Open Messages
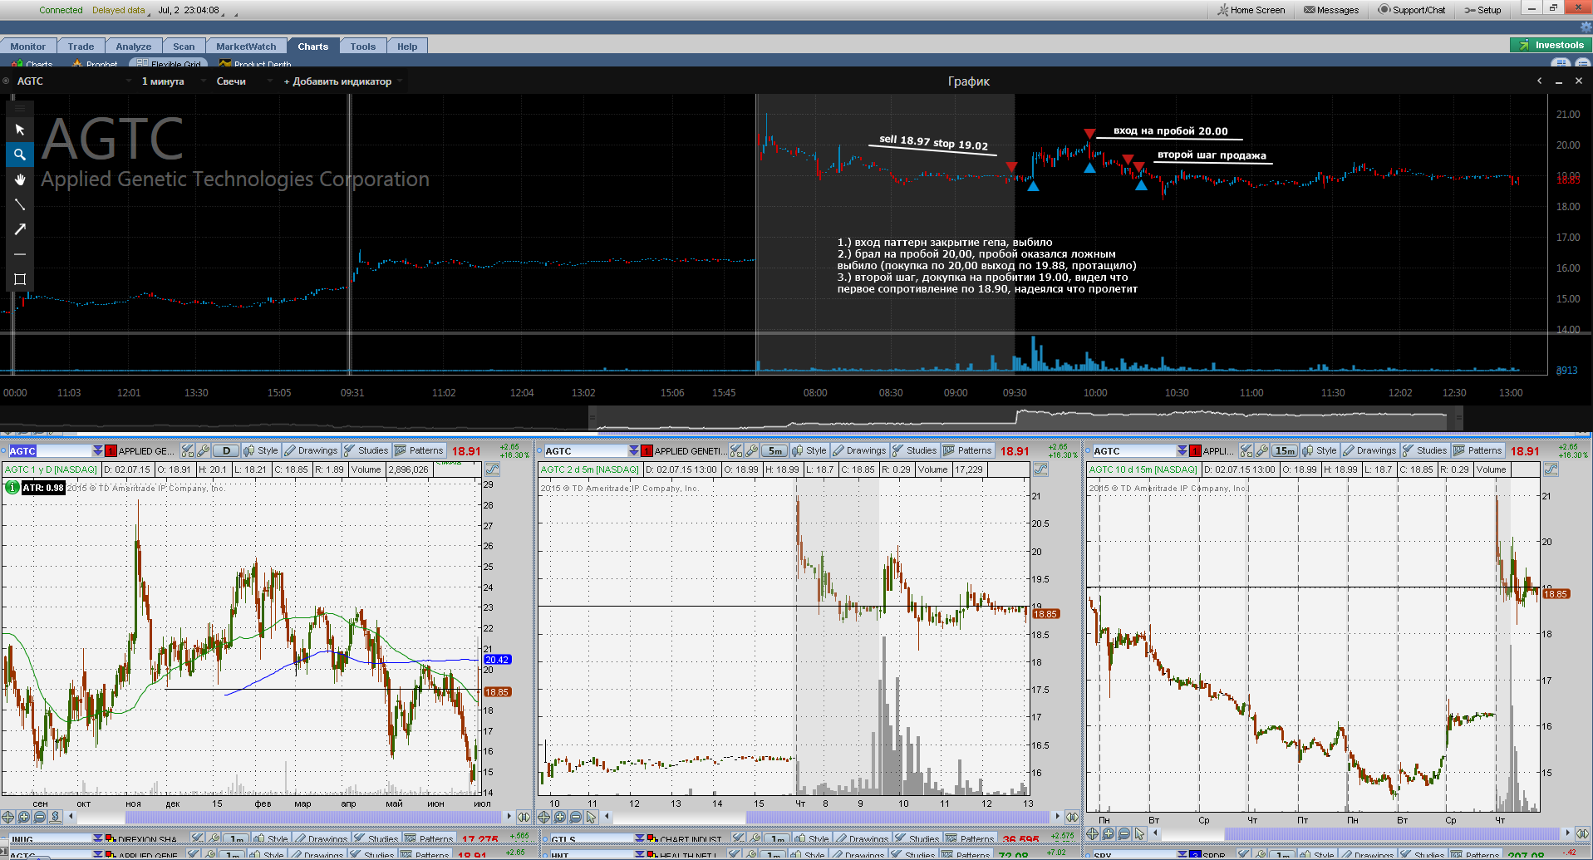Viewport: 1593px width, 860px height. (x=1331, y=10)
